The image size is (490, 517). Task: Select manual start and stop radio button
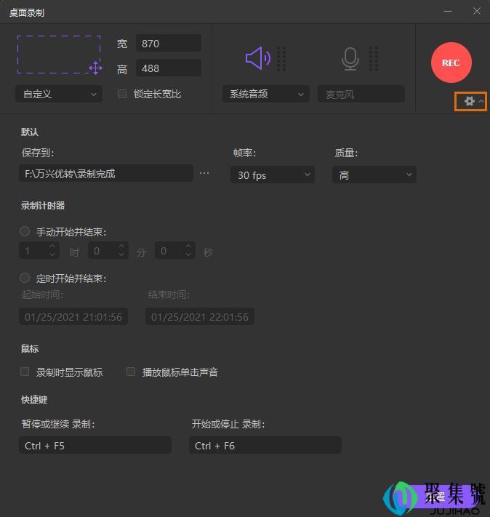pyautogui.click(x=25, y=231)
